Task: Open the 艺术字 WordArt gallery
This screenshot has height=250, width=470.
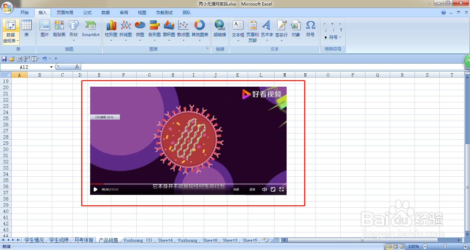Action: (267, 30)
